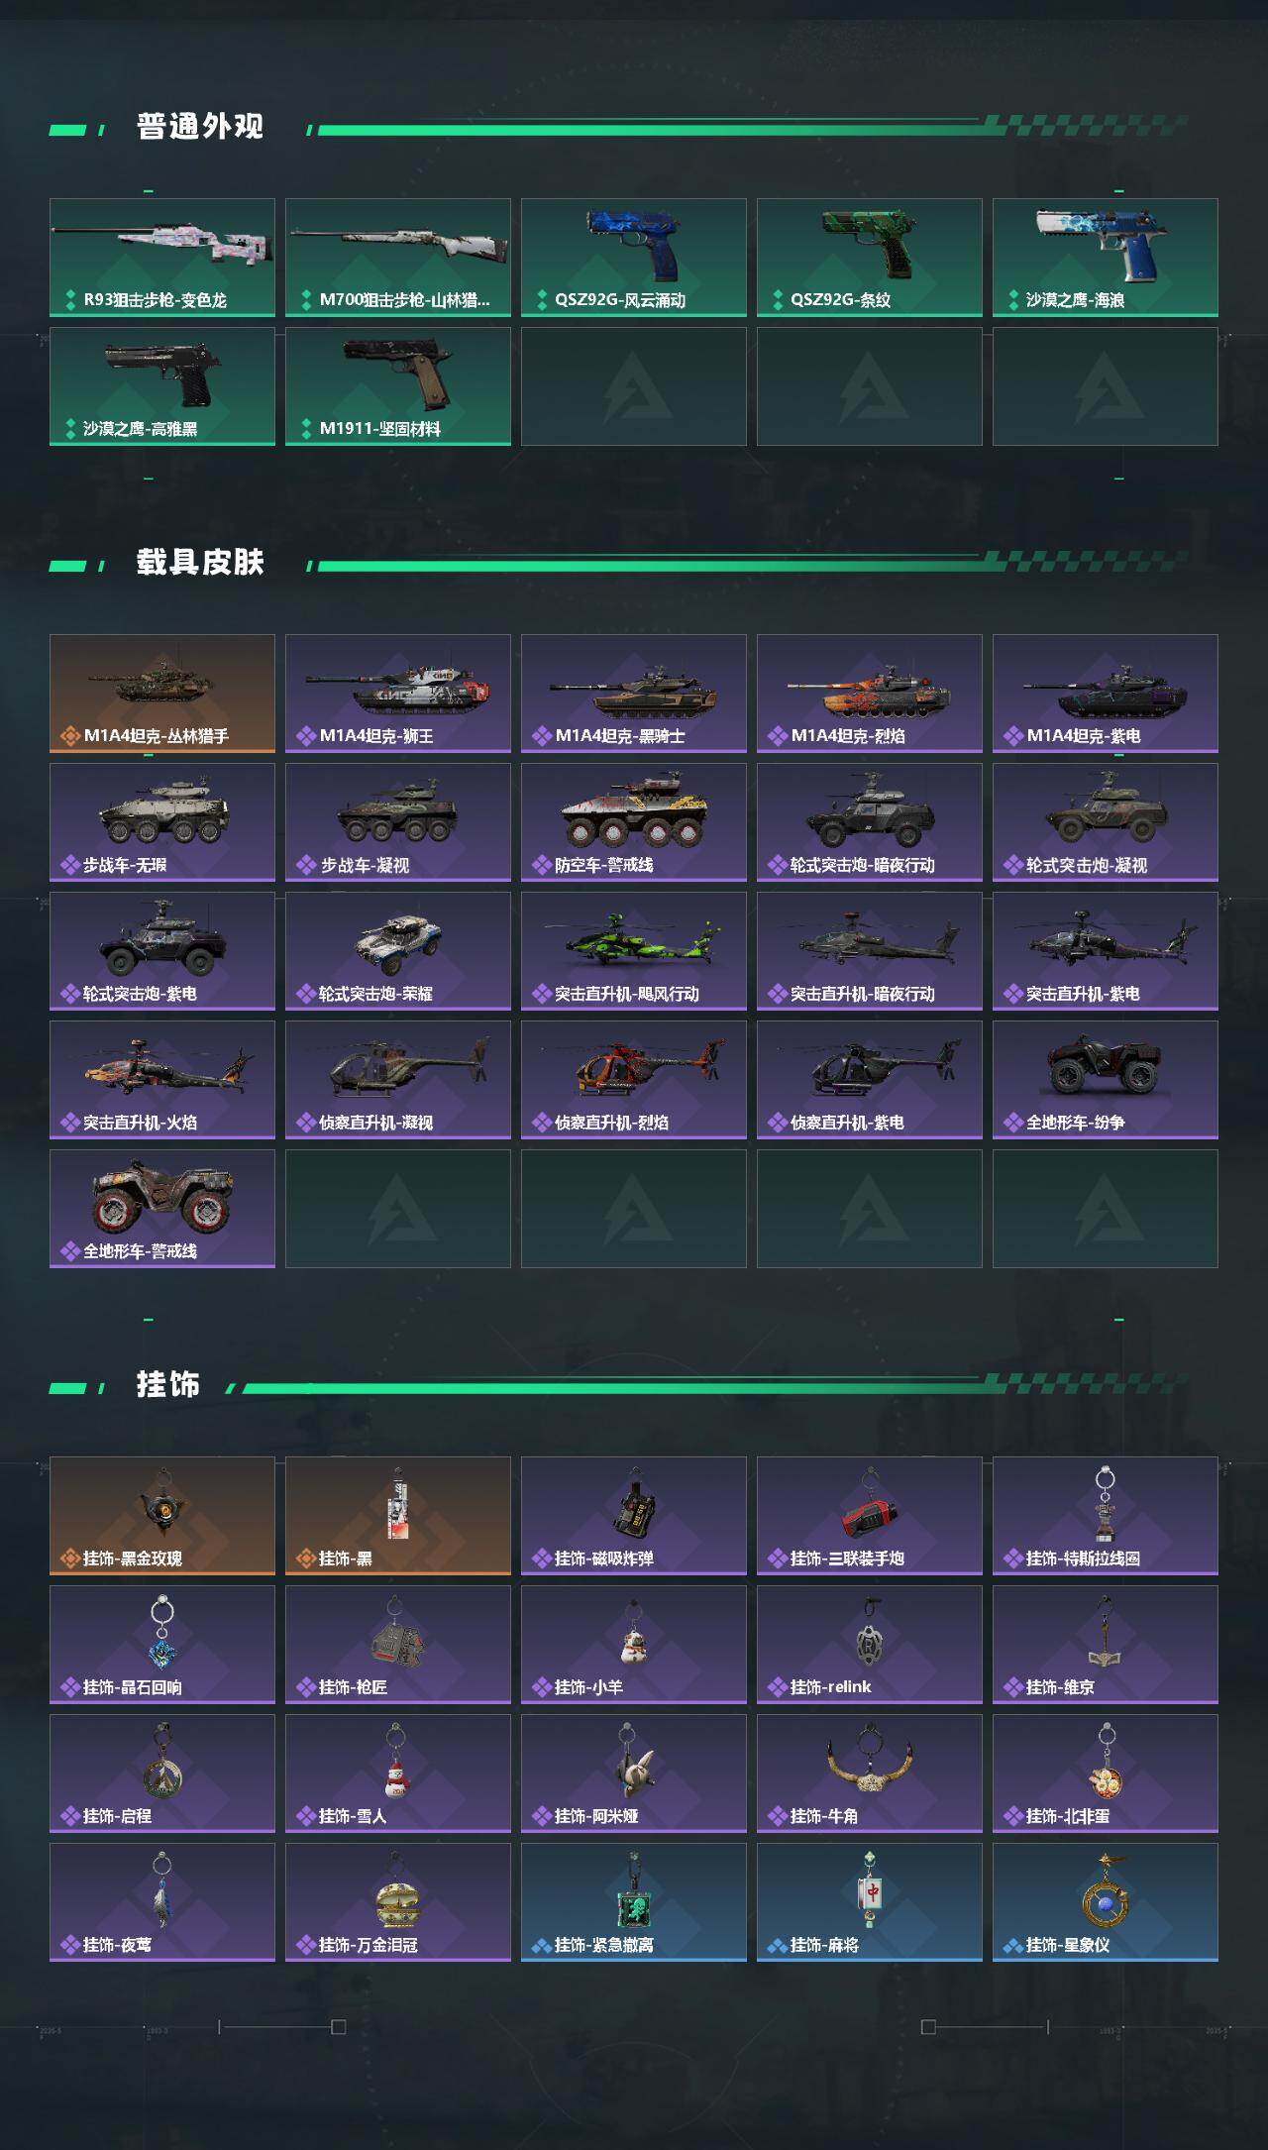Choose the 侦察直升机-烈焰 helicopter tile

[x=634, y=1080]
